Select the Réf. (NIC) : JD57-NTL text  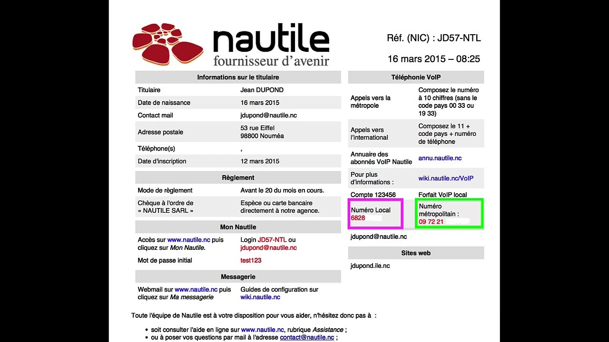coord(434,38)
